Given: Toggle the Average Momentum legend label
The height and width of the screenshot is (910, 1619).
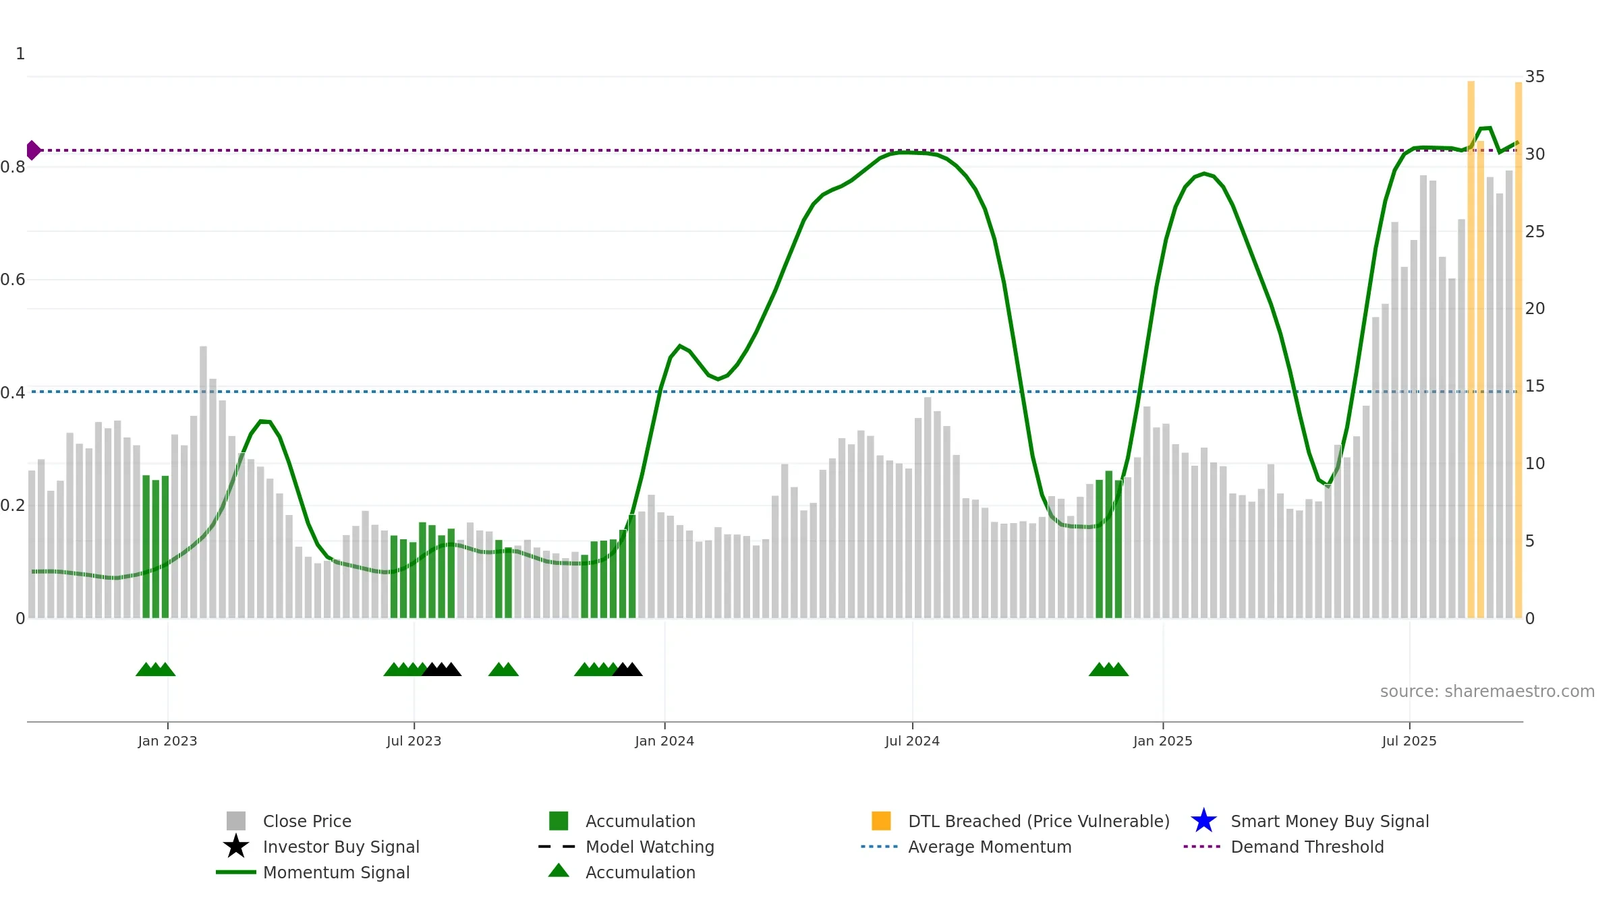Looking at the screenshot, I should pyautogui.click(x=990, y=847).
